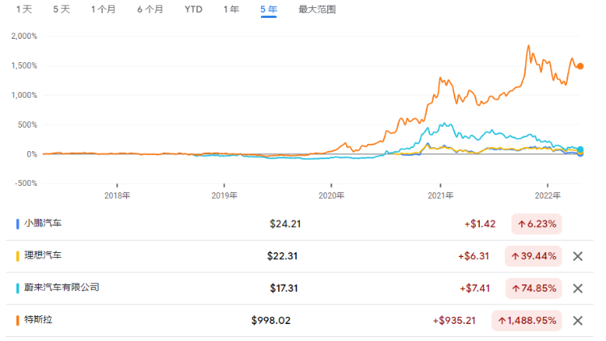Viewport: 606px width, 341px height.
Task: Click 小鹏汽车 6.23% change badge
Action: 536,224
